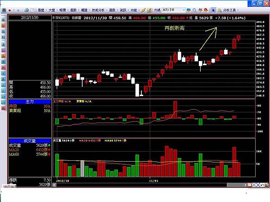The image size is (270, 202).
Task: Click the 開 458.50 row
Action: click(x=30, y=83)
